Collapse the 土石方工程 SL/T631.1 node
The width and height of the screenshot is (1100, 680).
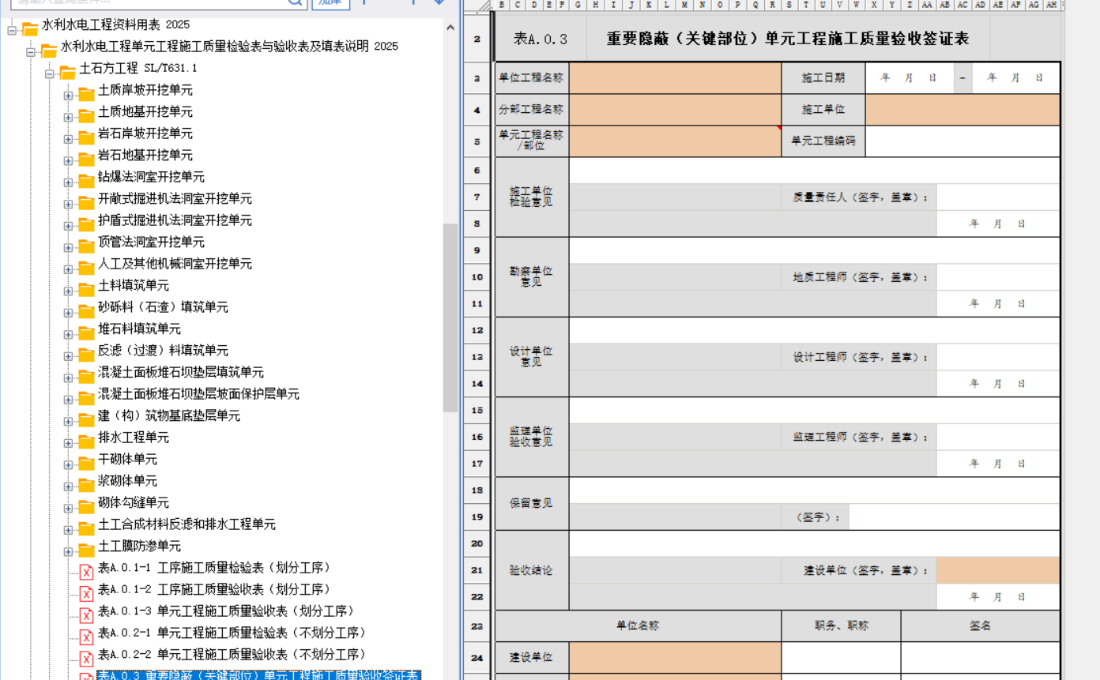(x=50, y=73)
